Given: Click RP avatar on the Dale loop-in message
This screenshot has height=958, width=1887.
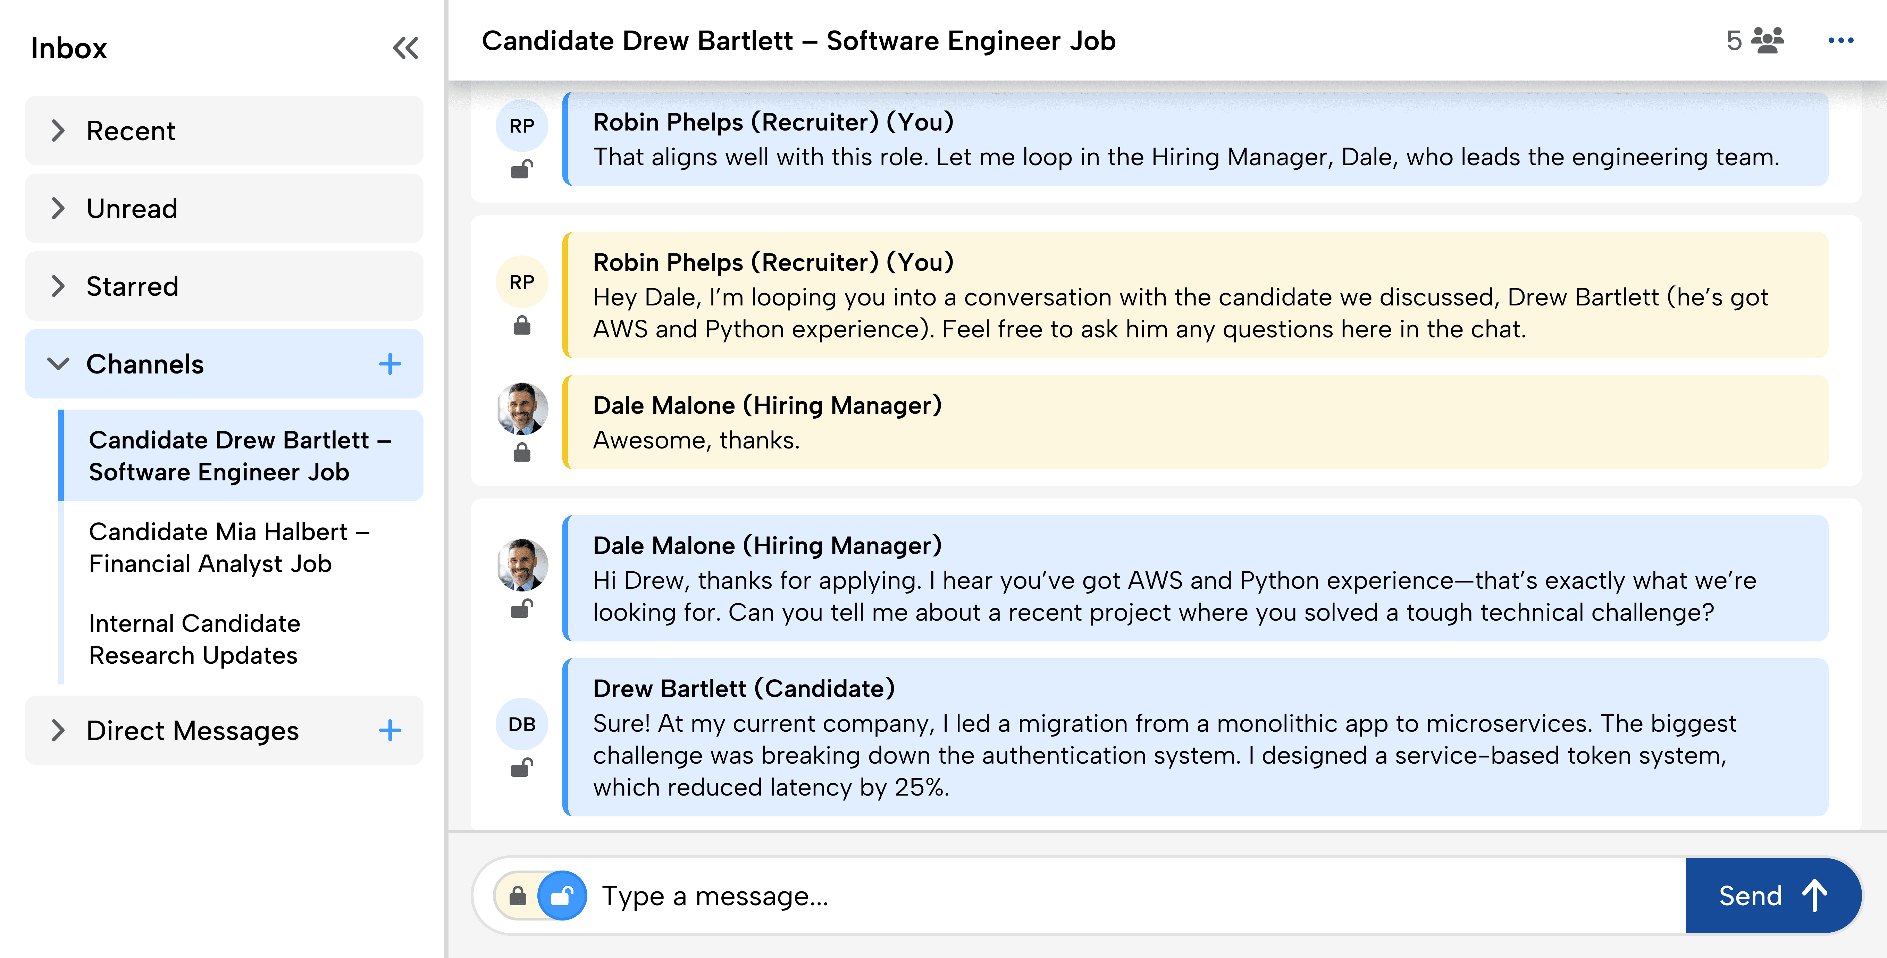Looking at the screenshot, I should pyautogui.click(x=521, y=126).
